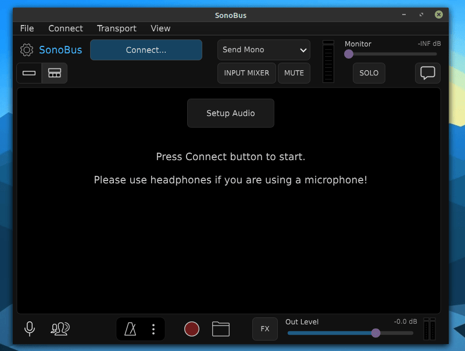Click the Out Level slider handle
The height and width of the screenshot is (351, 465).
pos(375,333)
